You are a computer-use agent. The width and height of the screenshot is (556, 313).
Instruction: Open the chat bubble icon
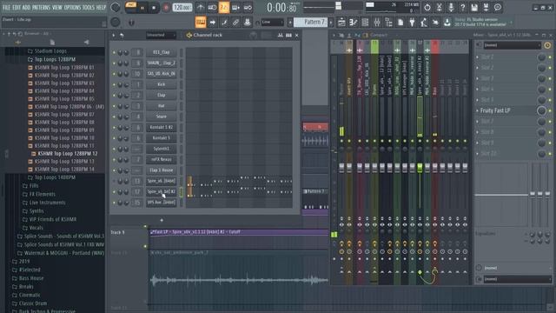coord(498,8)
